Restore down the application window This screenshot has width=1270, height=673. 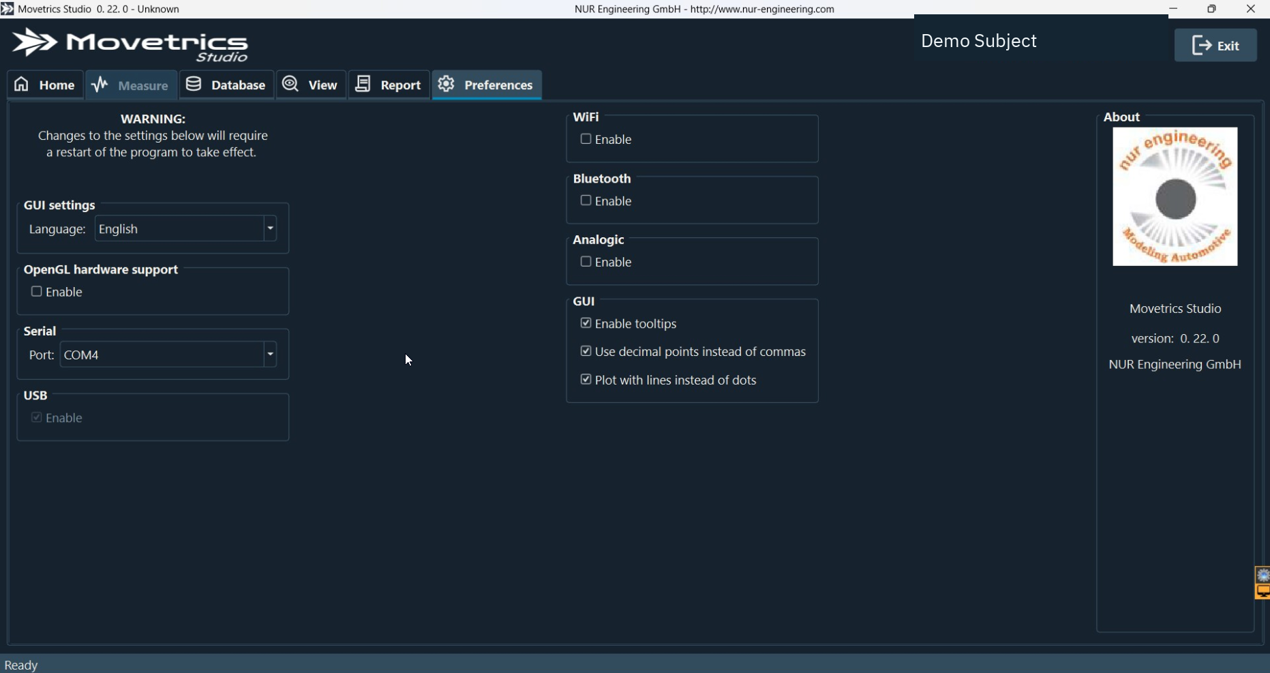click(1211, 9)
